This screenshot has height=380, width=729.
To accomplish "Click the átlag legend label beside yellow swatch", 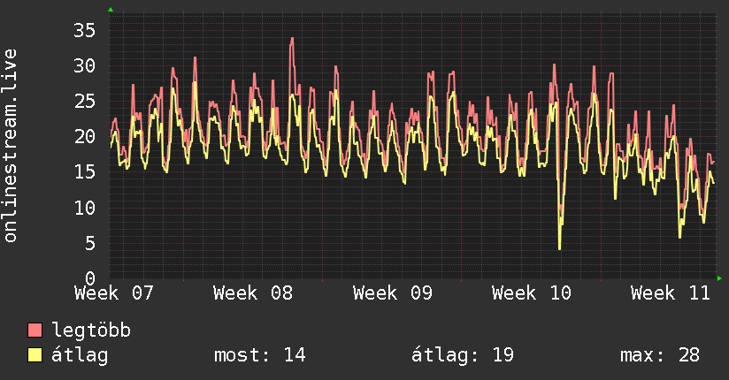I will (x=80, y=355).
